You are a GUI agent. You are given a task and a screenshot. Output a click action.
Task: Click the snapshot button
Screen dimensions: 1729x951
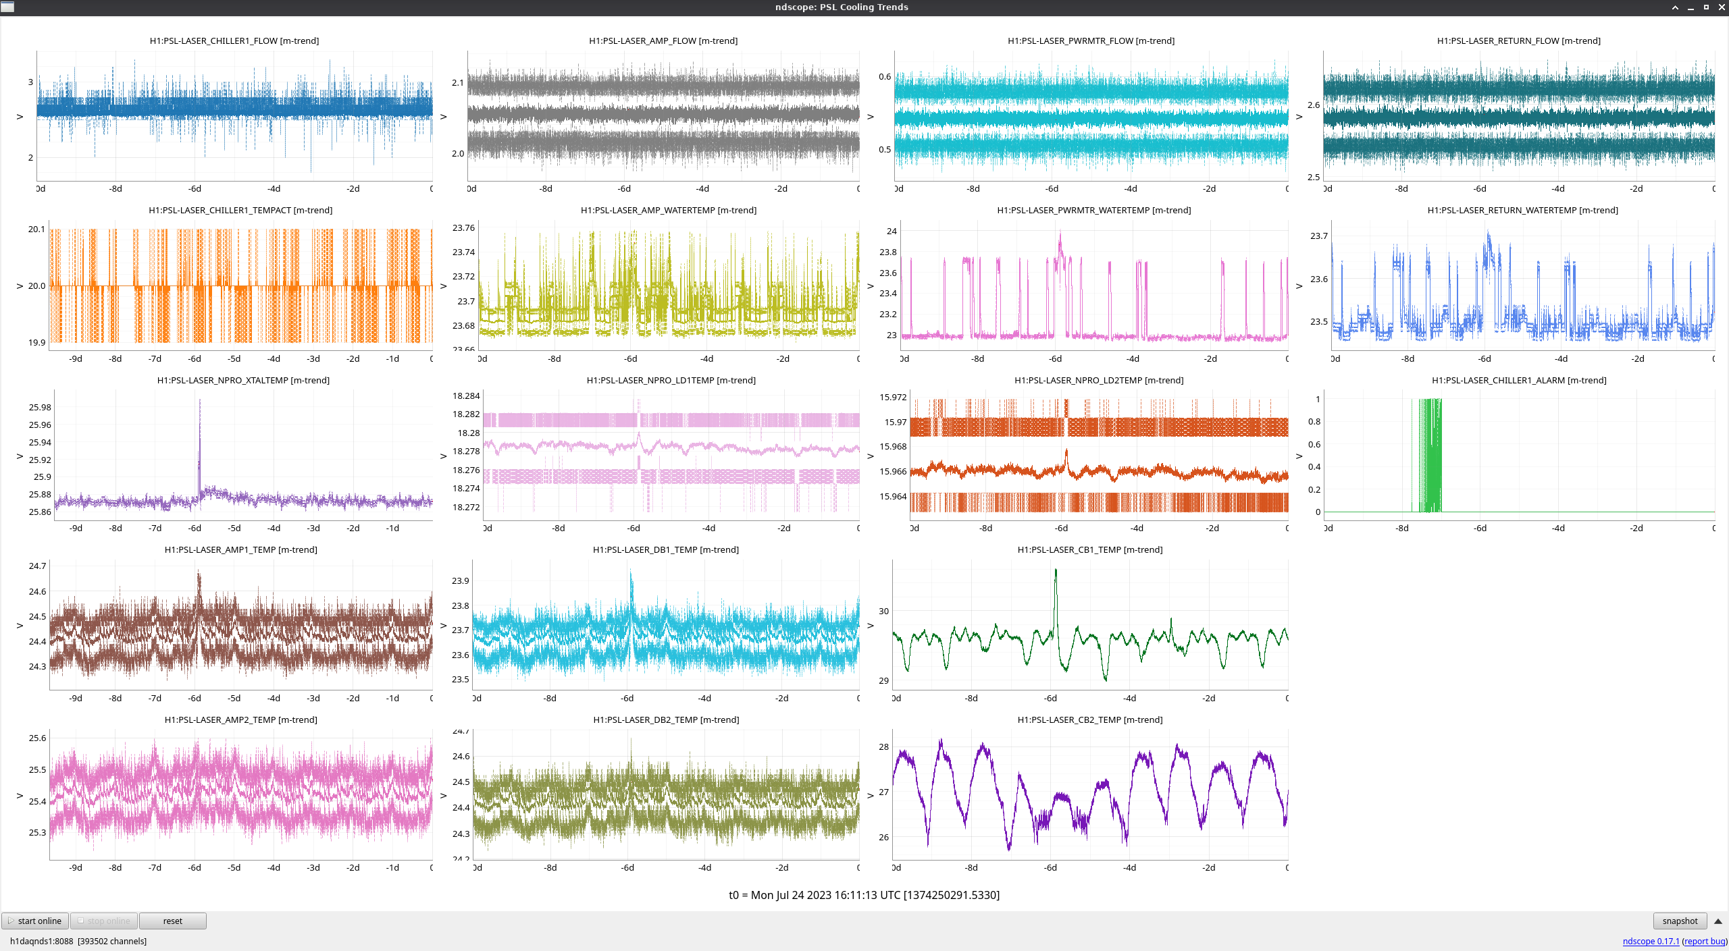1679,921
